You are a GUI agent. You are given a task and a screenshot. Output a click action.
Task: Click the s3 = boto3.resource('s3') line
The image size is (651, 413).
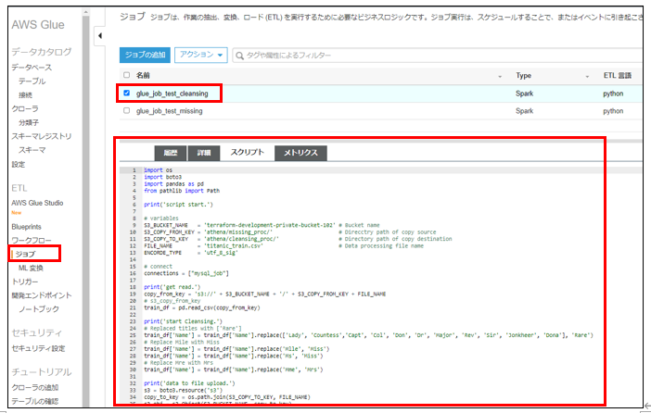pos(183,390)
